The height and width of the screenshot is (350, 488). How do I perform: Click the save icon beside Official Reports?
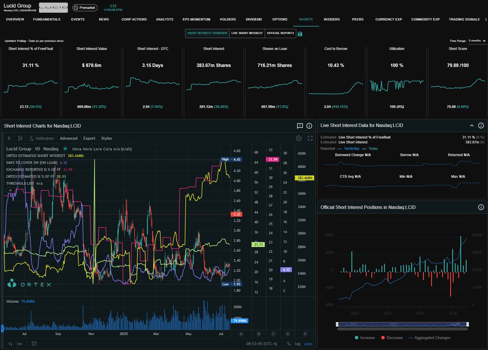[300, 34]
